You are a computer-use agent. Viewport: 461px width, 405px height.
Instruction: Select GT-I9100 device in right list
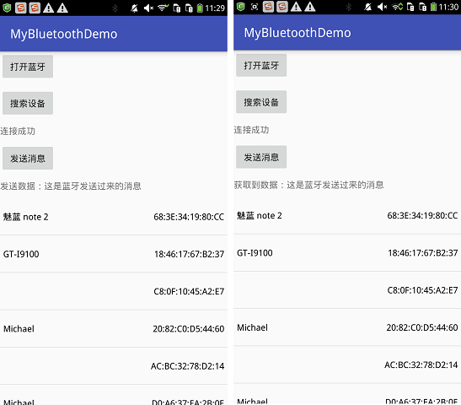click(347, 253)
